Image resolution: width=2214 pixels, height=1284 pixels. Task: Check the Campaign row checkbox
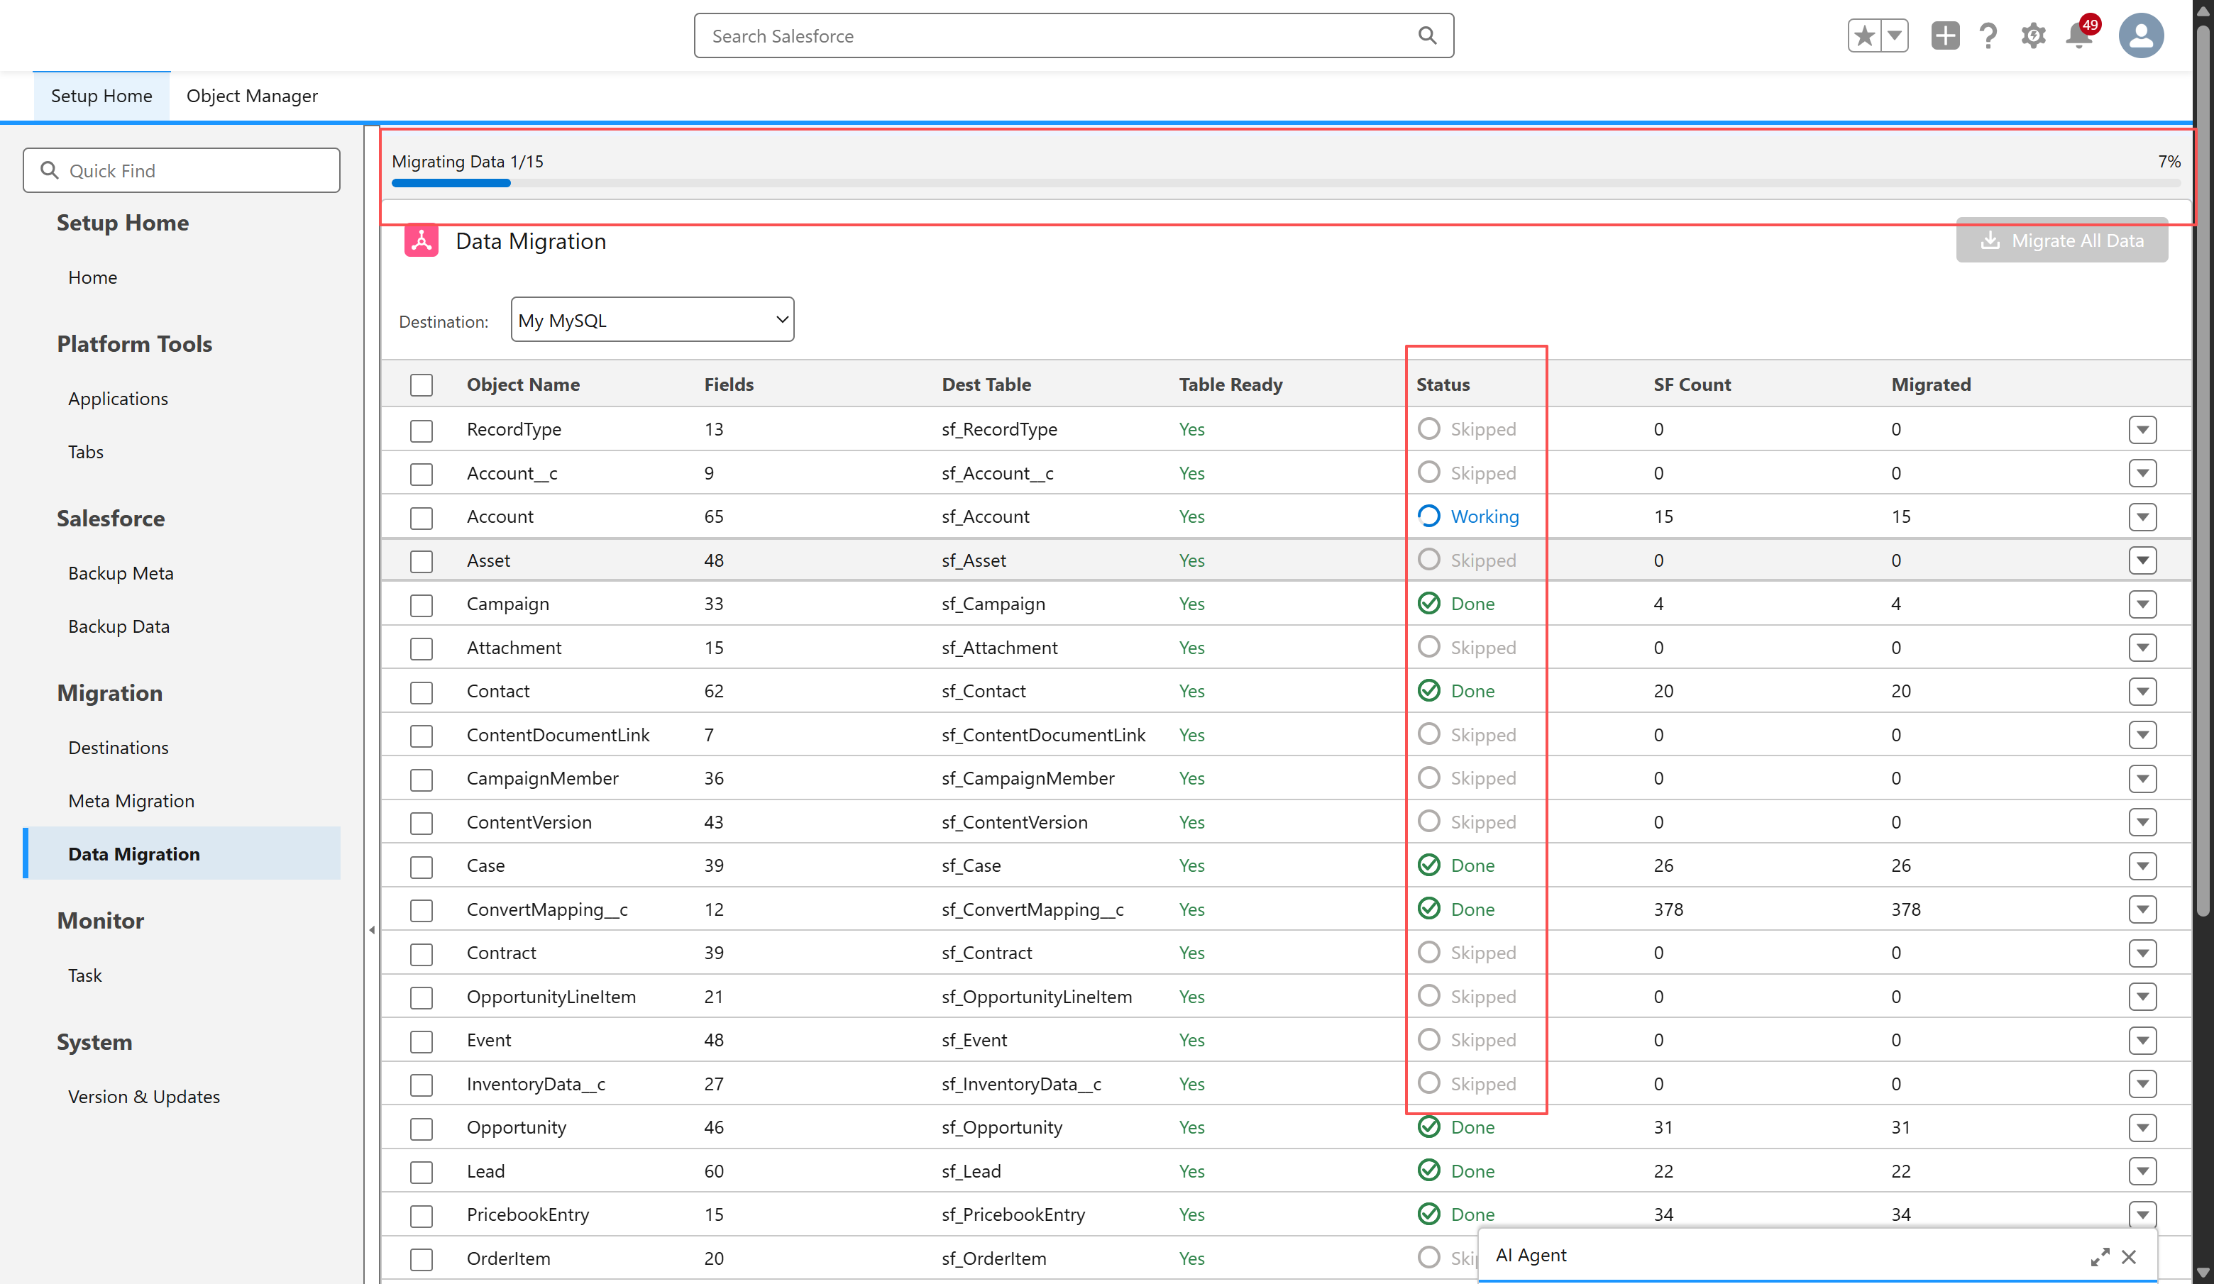pos(422,604)
